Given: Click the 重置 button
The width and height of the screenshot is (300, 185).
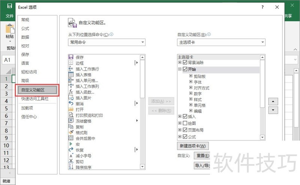Looking at the screenshot, I should click(x=202, y=155).
